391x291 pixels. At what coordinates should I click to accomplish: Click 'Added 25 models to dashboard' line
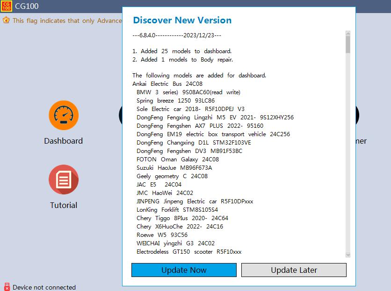182,51
